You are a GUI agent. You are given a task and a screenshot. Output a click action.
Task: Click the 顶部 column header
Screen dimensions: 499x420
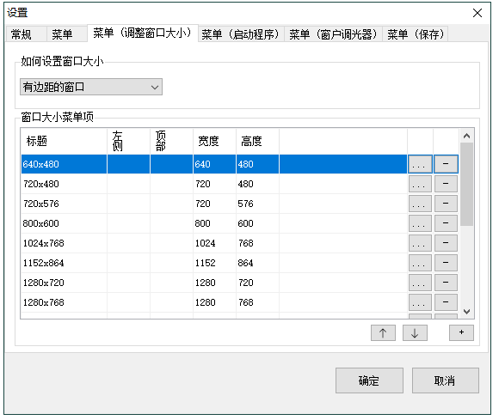coord(171,141)
